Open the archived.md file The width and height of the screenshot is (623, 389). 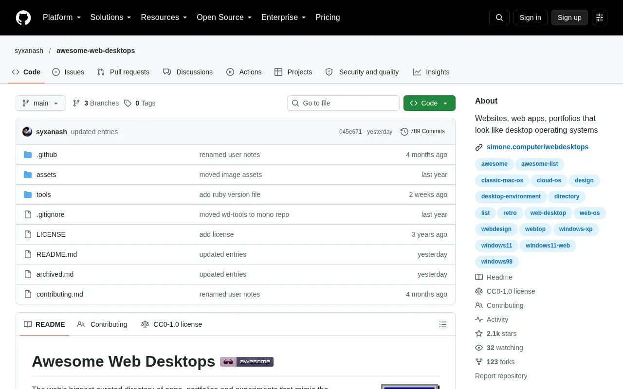coord(55,274)
